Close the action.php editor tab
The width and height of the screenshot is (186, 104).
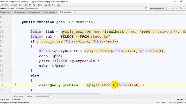pyautogui.click(x=56, y=12)
